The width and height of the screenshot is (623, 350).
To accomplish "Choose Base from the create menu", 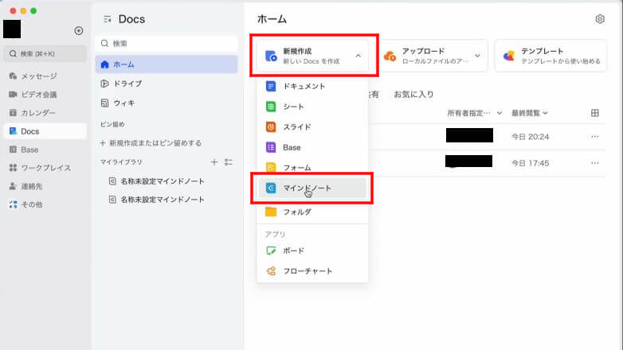I will coord(312,147).
